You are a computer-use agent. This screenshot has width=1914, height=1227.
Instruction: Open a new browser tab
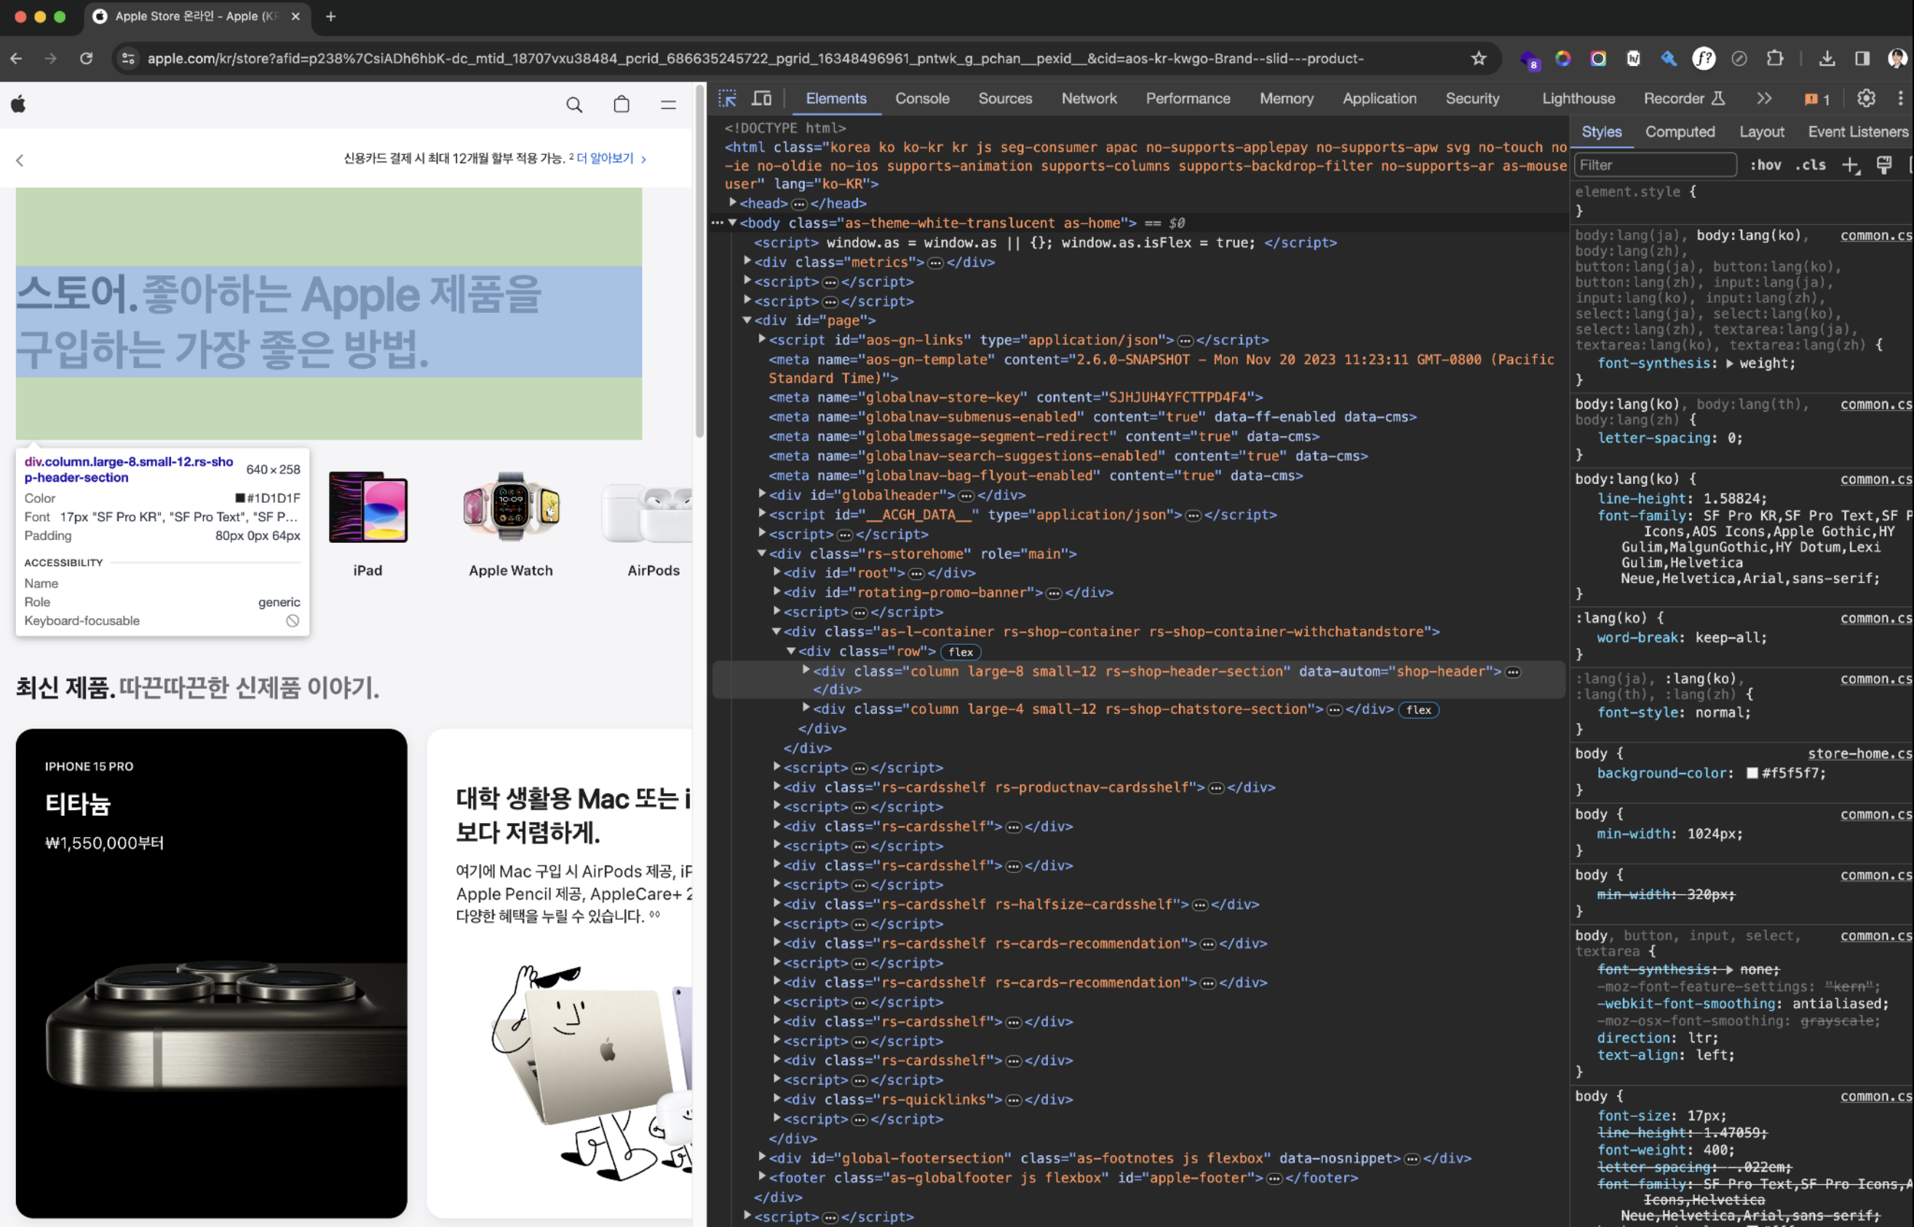click(x=330, y=16)
